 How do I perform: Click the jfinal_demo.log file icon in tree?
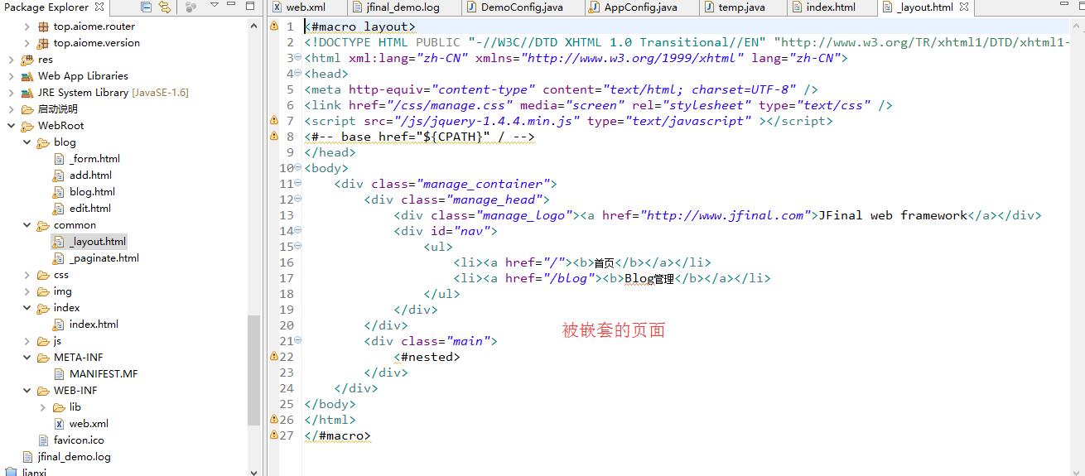[x=27, y=457]
